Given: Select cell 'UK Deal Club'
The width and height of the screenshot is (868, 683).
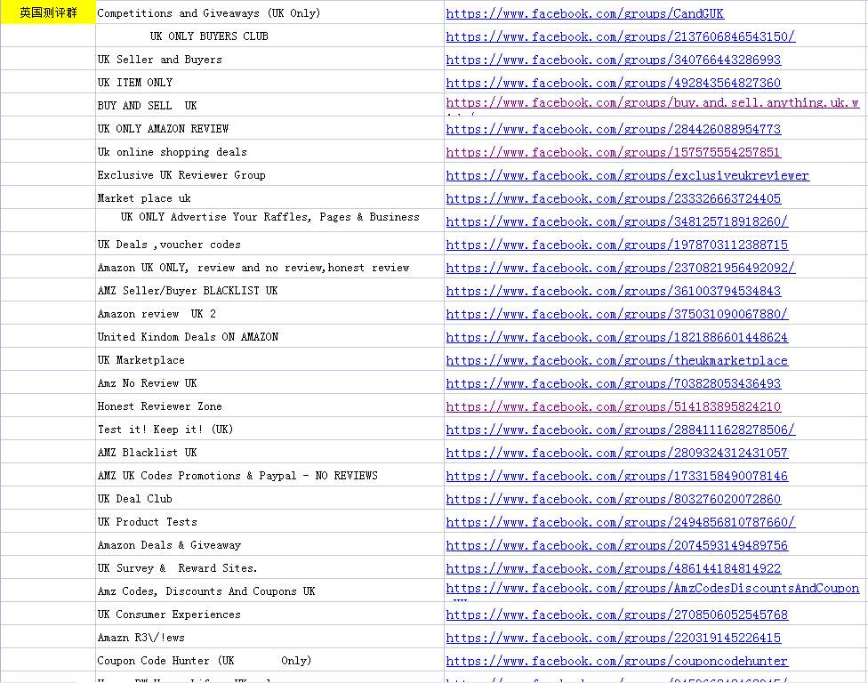Looking at the screenshot, I should tap(269, 498).
